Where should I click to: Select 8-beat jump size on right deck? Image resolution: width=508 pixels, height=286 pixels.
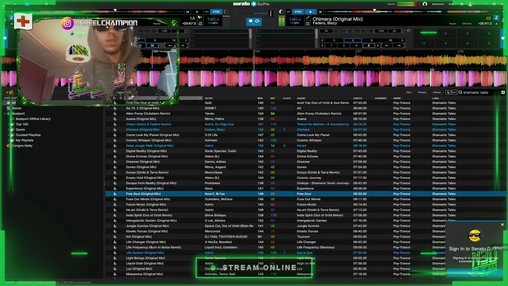coord(368,46)
